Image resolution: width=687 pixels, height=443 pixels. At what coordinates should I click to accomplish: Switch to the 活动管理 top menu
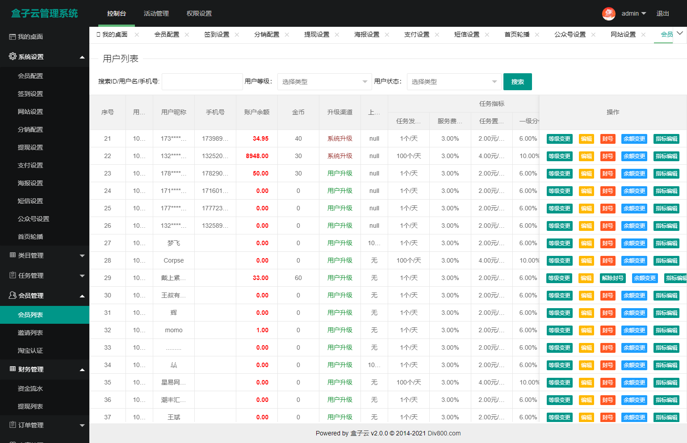click(156, 14)
